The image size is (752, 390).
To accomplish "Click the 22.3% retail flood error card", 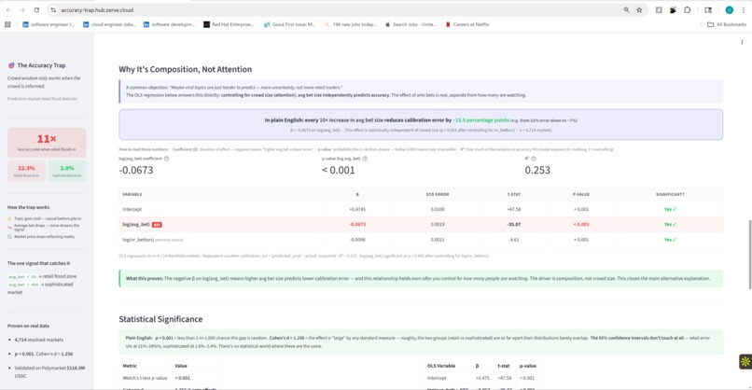I will click(x=26, y=171).
